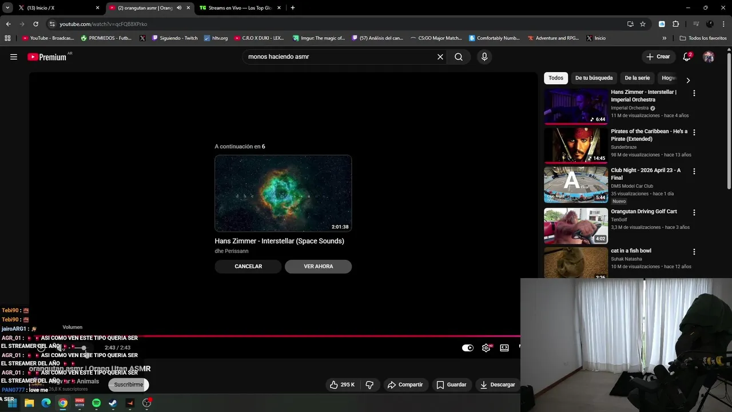This screenshot has height=412, width=732.
Task: Switch to theater mode view
Action: [x=504, y=347]
